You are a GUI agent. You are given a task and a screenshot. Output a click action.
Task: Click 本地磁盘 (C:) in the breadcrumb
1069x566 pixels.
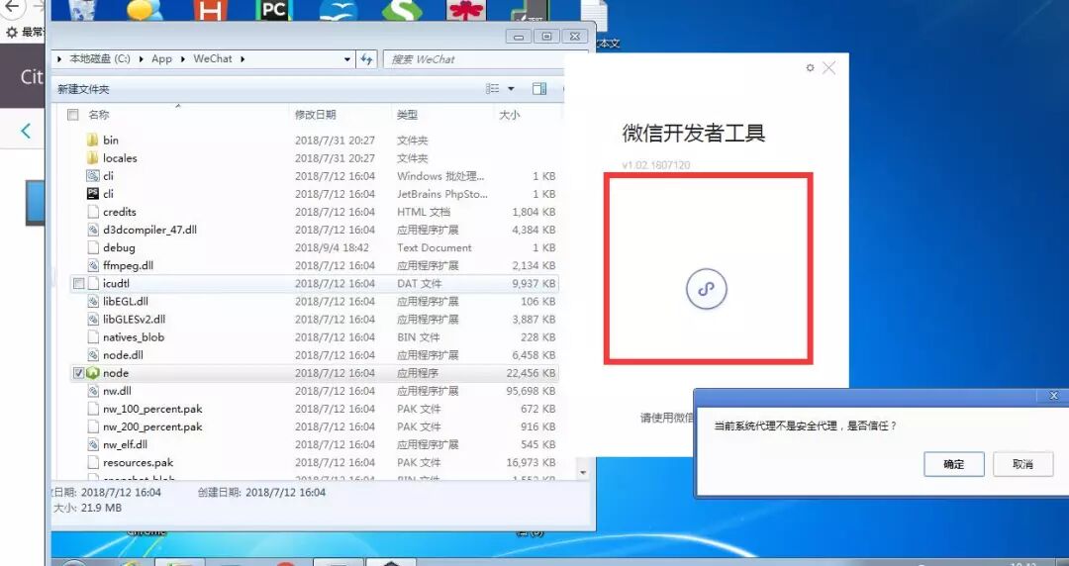tap(100, 58)
